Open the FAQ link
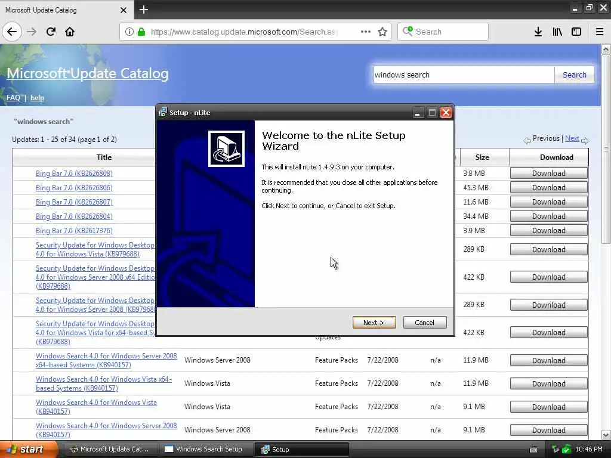611x458 pixels. pos(13,98)
